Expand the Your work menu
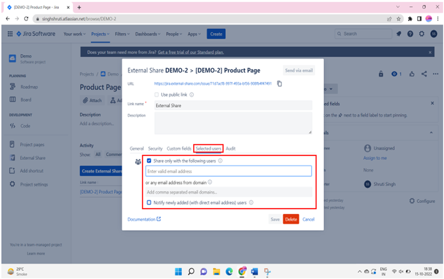The width and height of the screenshot is (444, 279). [74, 34]
